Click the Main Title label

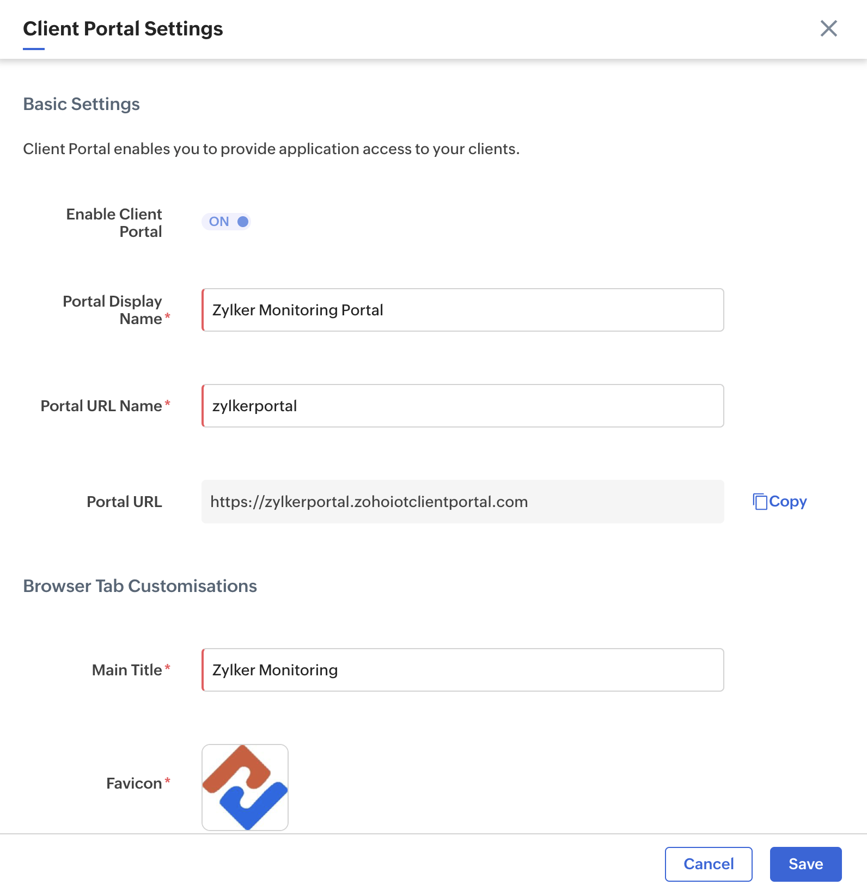127,670
